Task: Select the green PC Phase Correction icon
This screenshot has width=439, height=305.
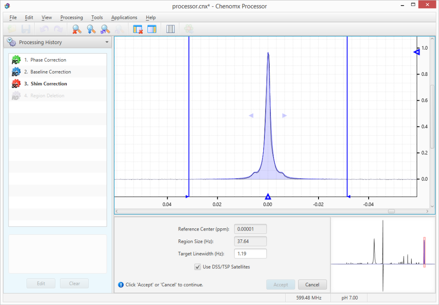Action: click(x=16, y=60)
